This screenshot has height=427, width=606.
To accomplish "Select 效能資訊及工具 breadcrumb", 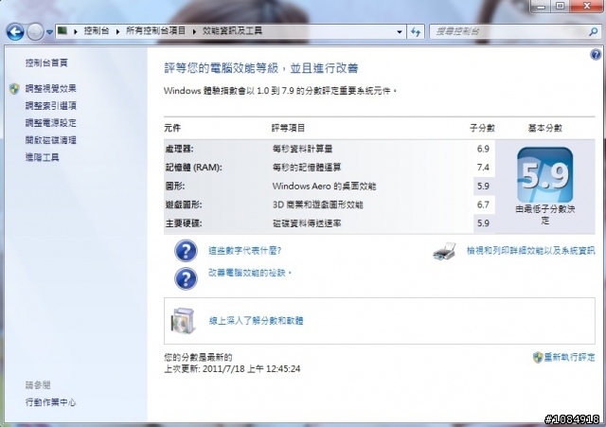I will point(232,31).
